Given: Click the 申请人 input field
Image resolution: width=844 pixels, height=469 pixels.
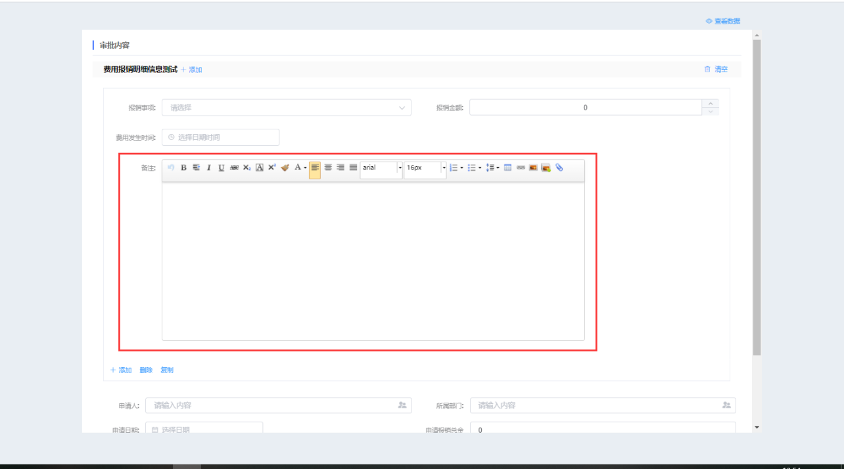Looking at the screenshot, I should click(279, 405).
